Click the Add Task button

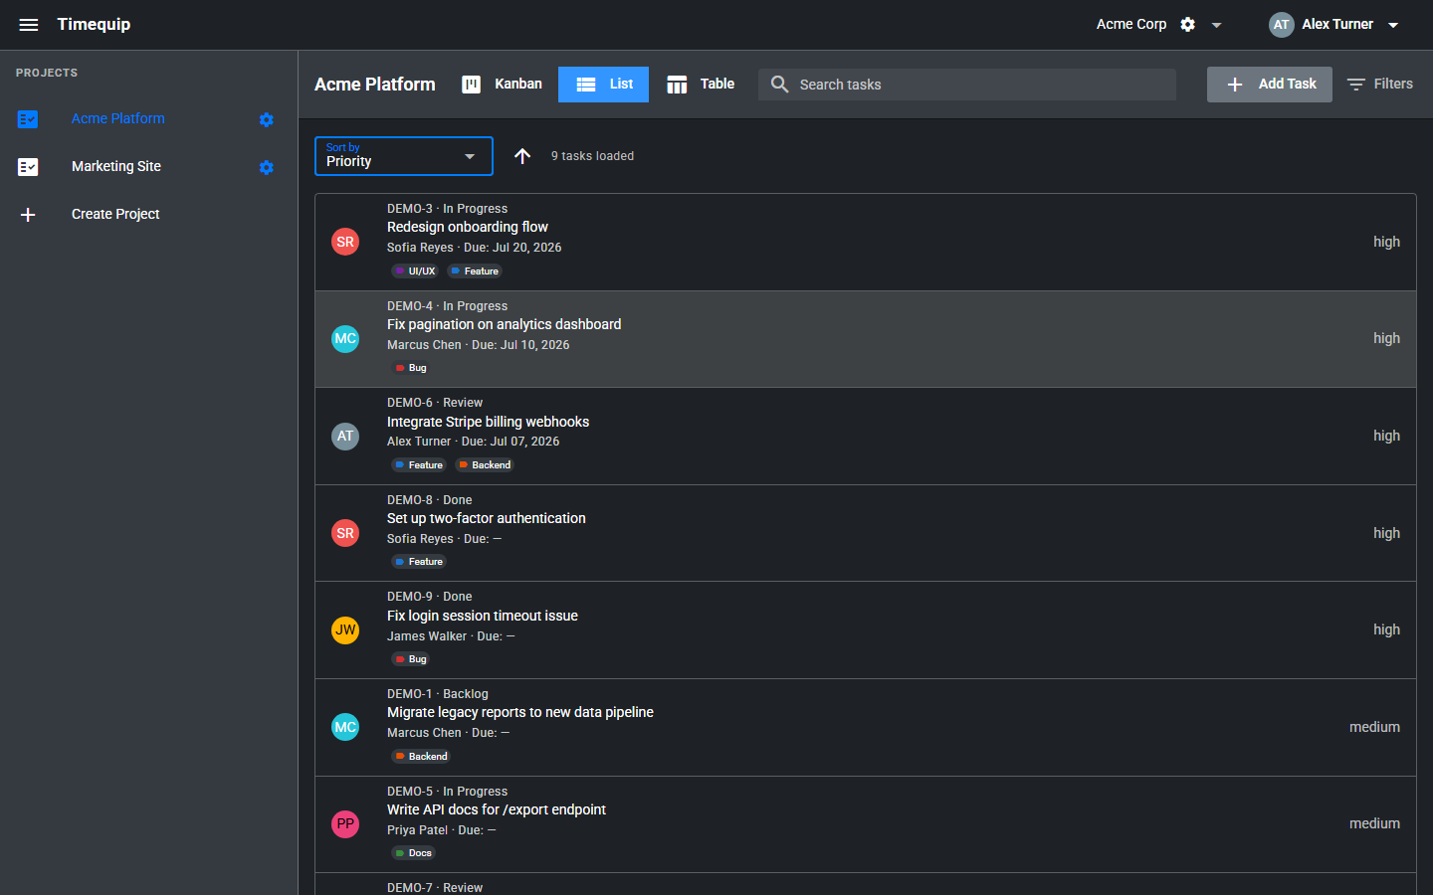coord(1270,85)
